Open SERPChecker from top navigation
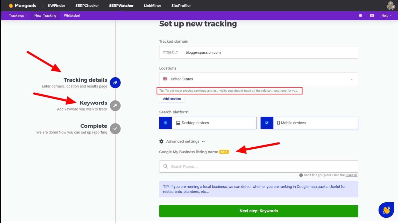Screen dimensions: 398x223 pos(87,5)
